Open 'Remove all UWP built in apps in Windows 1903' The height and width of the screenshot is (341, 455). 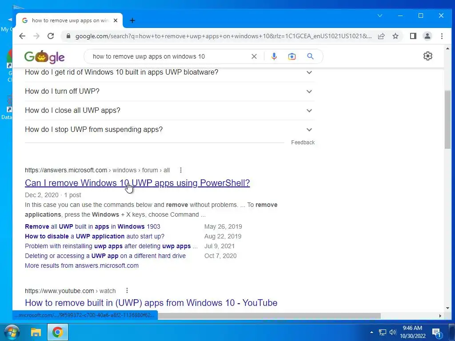(92, 226)
